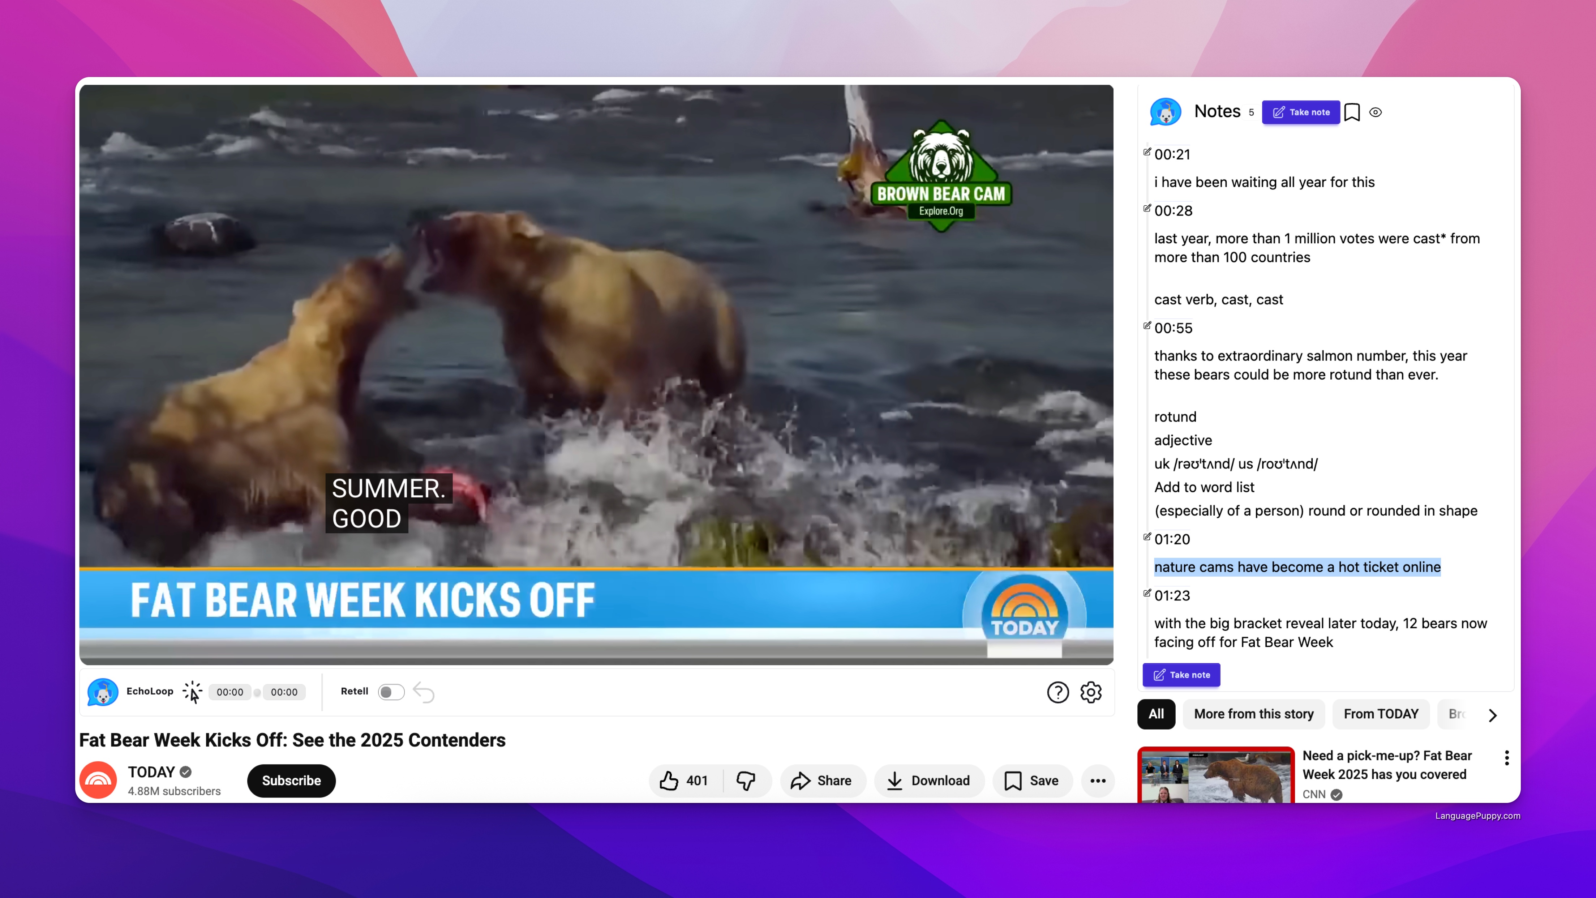
Task: Click Take note button in Notes header
Action: pos(1300,112)
